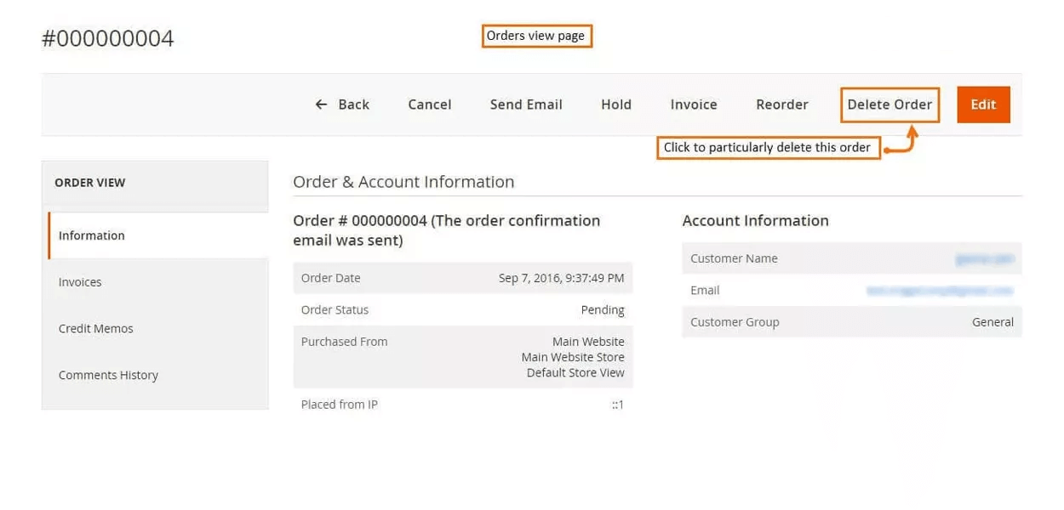Click Reorder in the action bar

click(x=781, y=105)
